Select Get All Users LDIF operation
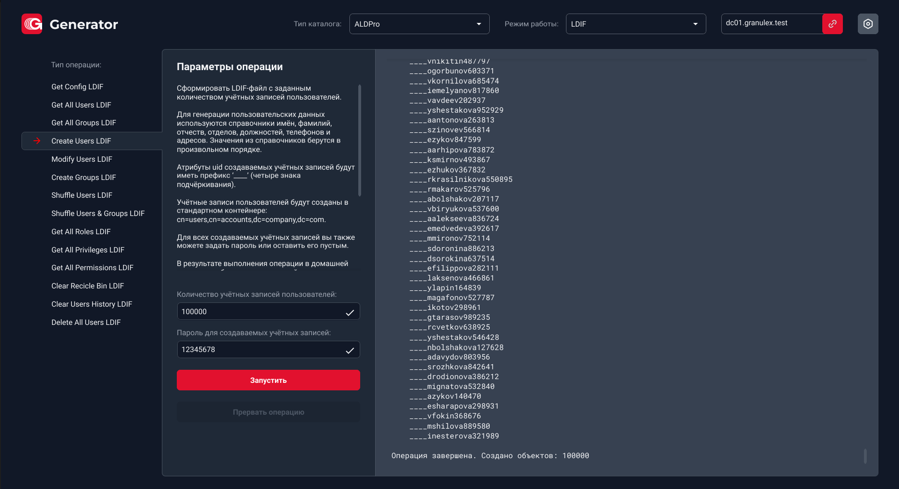 pos(81,105)
